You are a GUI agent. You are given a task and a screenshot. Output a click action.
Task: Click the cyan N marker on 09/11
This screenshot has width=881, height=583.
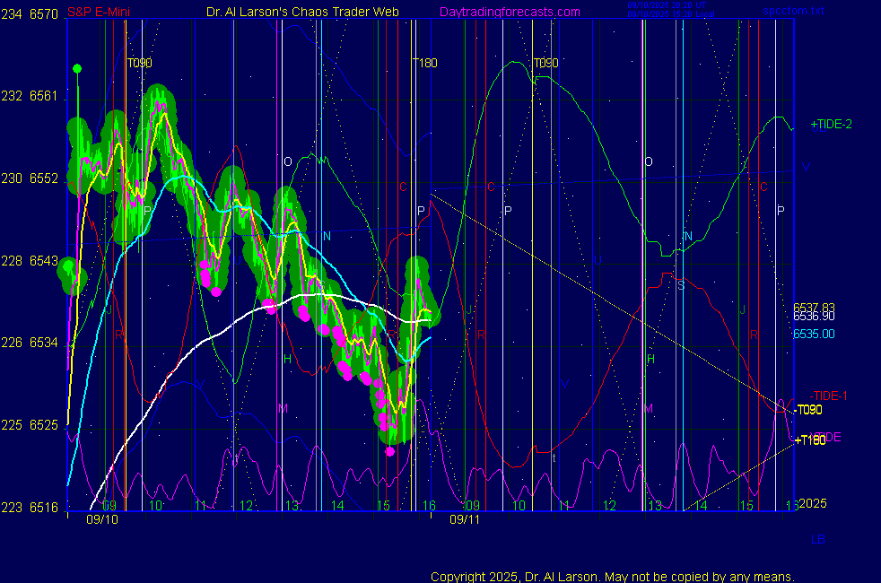click(688, 237)
